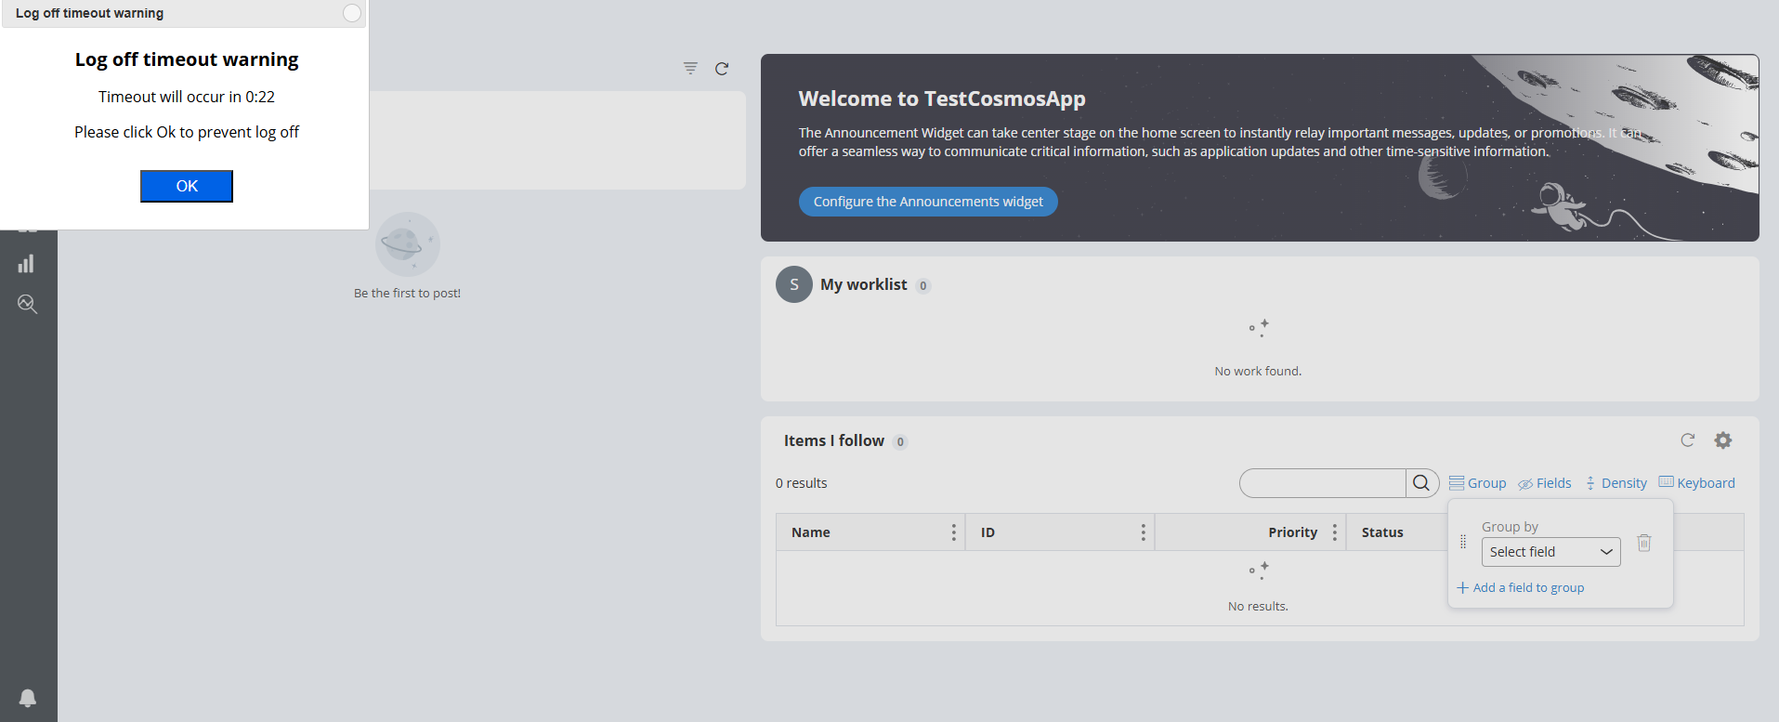This screenshot has width=1779, height=722.
Task: Open the Group option in the table toolbar
Action: coord(1478,483)
